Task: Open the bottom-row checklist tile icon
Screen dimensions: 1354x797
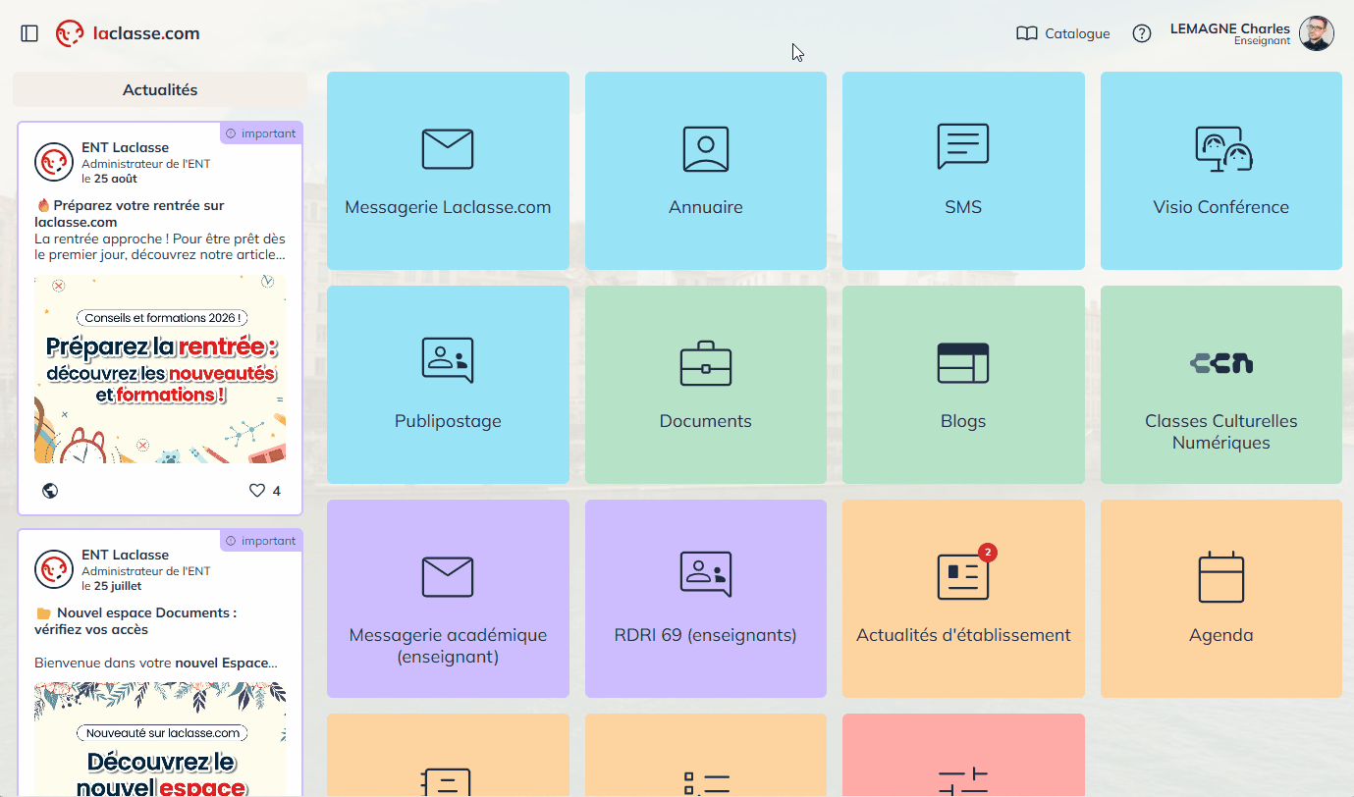Action: click(x=706, y=782)
